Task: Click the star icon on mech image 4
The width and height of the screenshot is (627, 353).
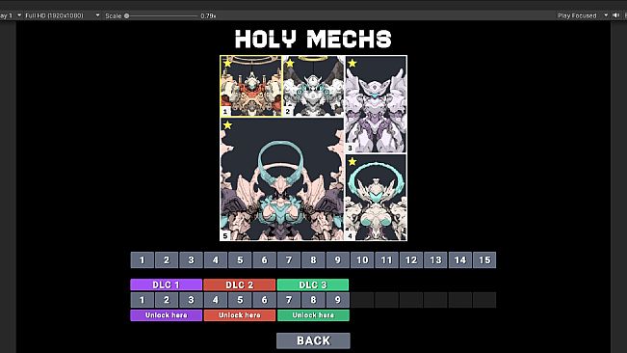Action: pyautogui.click(x=352, y=161)
